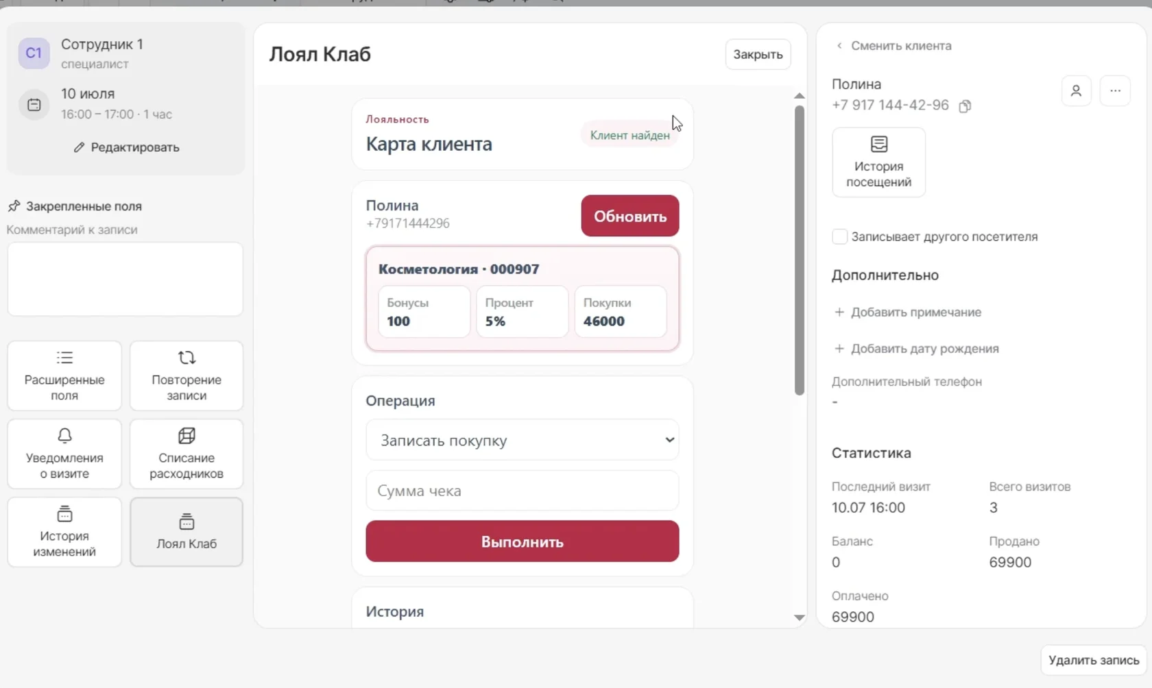Click the Продано value 69900

(1010, 563)
